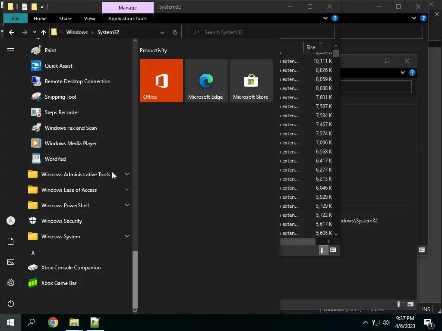Click the Office tile
442x331 pixels.
point(161,81)
